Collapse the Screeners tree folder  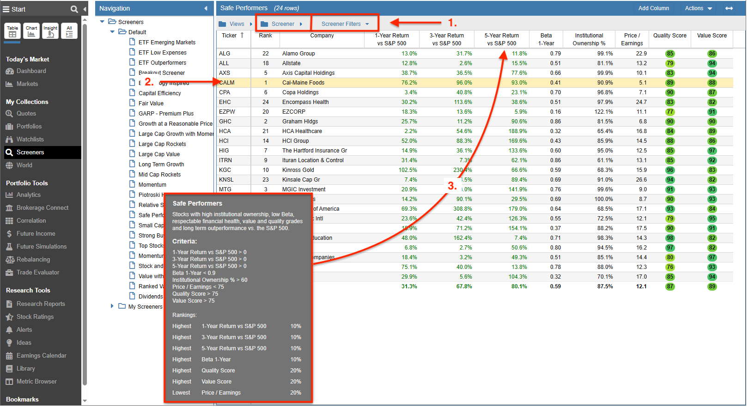(102, 22)
